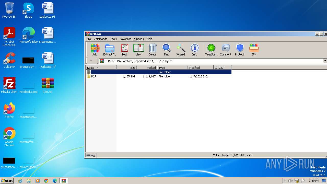This screenshot has height=184, width=327.
Task: Select Acrobat Reader DC desktop icon
Action: click(x=9, y=37)
